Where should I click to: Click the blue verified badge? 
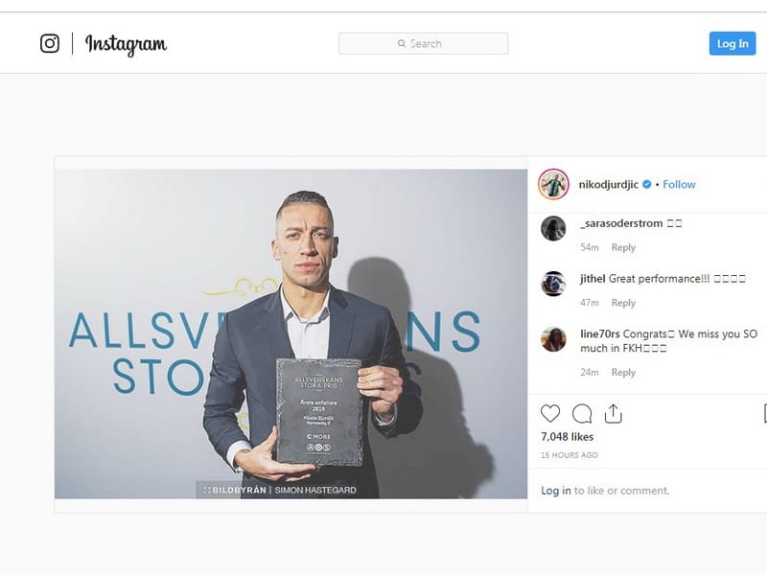tap(646, 184)
